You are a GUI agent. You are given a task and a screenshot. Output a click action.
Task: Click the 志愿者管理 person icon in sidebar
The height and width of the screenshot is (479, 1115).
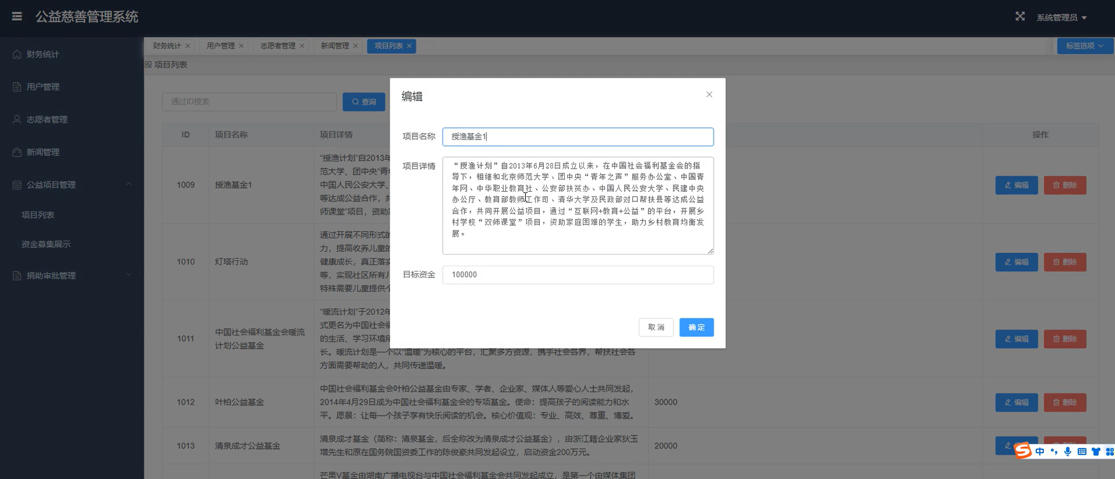(17, 119)
